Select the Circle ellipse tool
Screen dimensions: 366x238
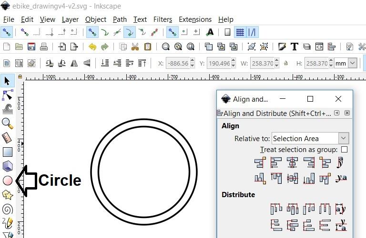(x=8, y=181)
